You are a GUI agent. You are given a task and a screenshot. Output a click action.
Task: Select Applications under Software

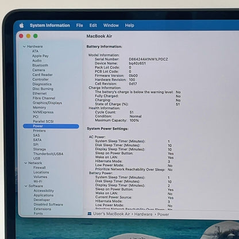44,195
